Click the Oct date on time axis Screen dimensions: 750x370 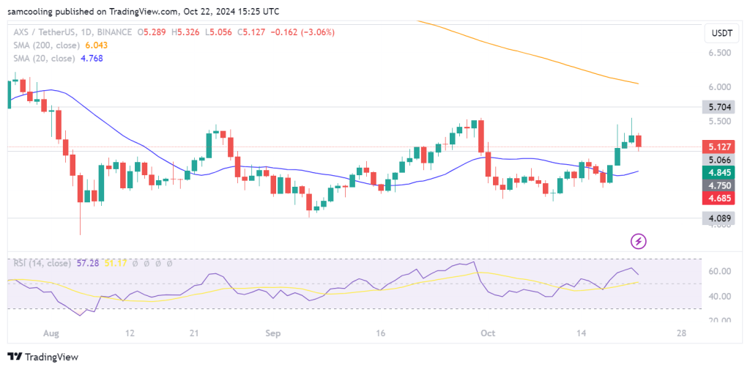point(488,333)
